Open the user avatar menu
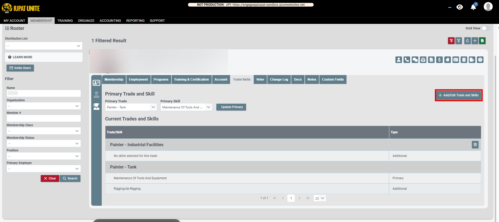Image resolution: width=499 pixels, height=222 pixels. click(x=488, y=7)
